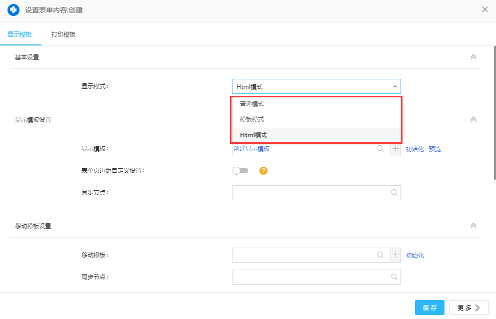Image resolution: width=496 pixels, height=319 pixels.
Task: Click the magnifier icon in 移动模板 field
Action: pyautogui.click(x=380, y=255)
